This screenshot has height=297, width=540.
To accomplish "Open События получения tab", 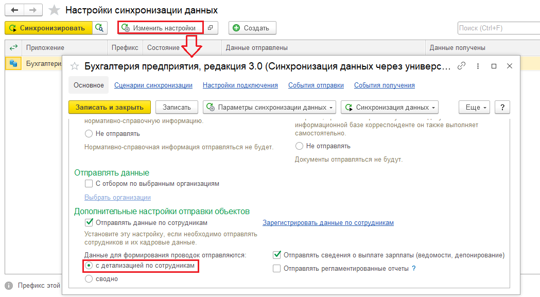I will point(385,85).
